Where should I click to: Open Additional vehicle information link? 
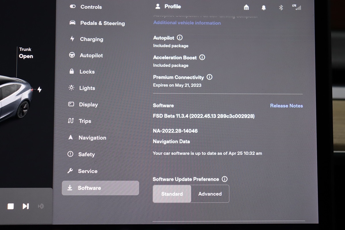click(187, 23)
